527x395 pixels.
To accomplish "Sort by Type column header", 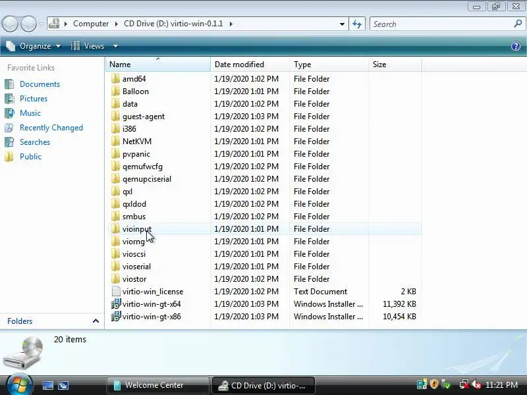I will tap(329, 64).
